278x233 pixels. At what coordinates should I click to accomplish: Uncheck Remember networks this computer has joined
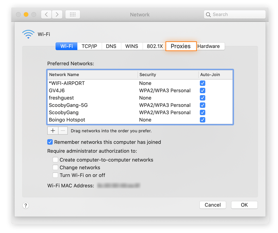coord(50,142)
